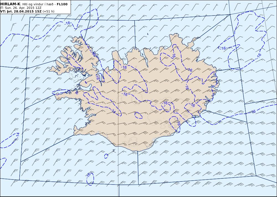Screen dimensions: 277x197
Task: Click the HIRLAM-K model title text
Action: pos(11,4)
